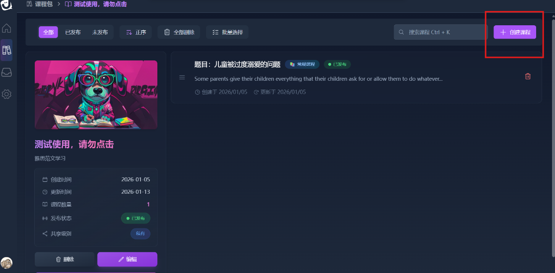Click the 课程包 breadcrumb link
555x273 pixels.
[x=44, y=4]
